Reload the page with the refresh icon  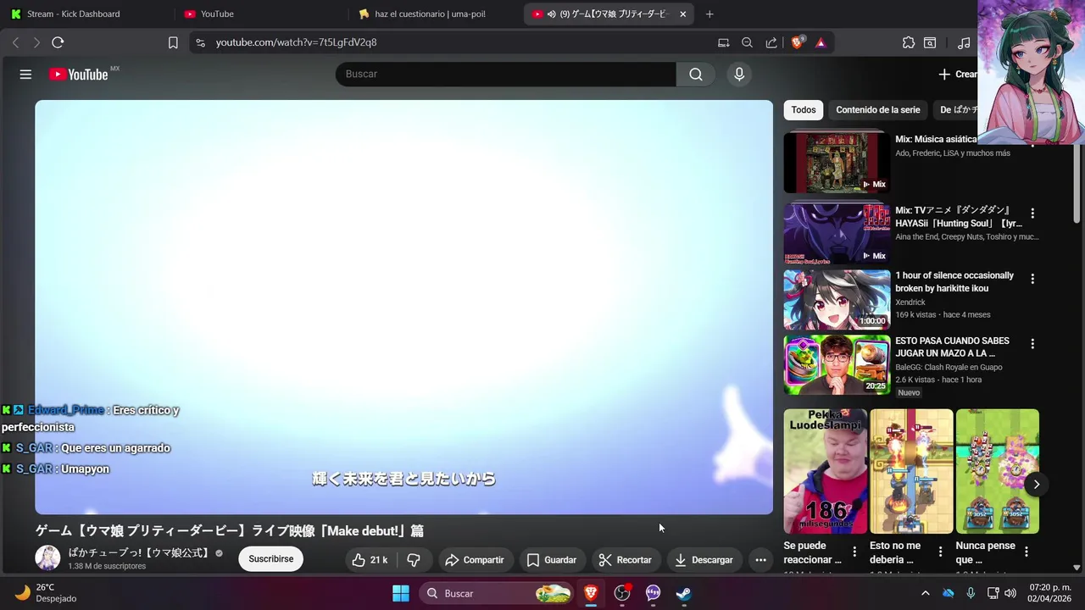pos(58,42)
